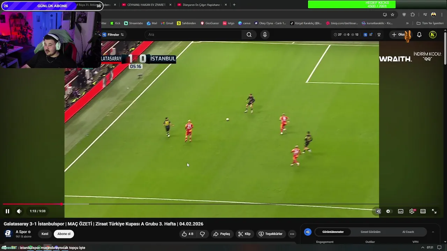Open Streamlabs bookmark
The height and width of the screenshot is (251, 447).
click(133, 23)
